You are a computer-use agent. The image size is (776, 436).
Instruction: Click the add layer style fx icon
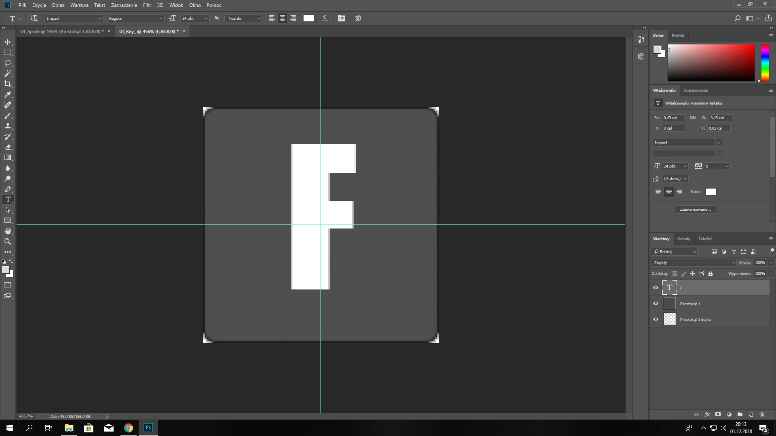click(x=707, y=415)
